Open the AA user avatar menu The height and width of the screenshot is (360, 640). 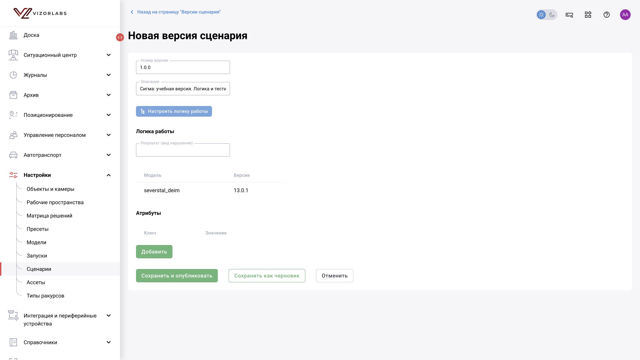tap(625, 15)
